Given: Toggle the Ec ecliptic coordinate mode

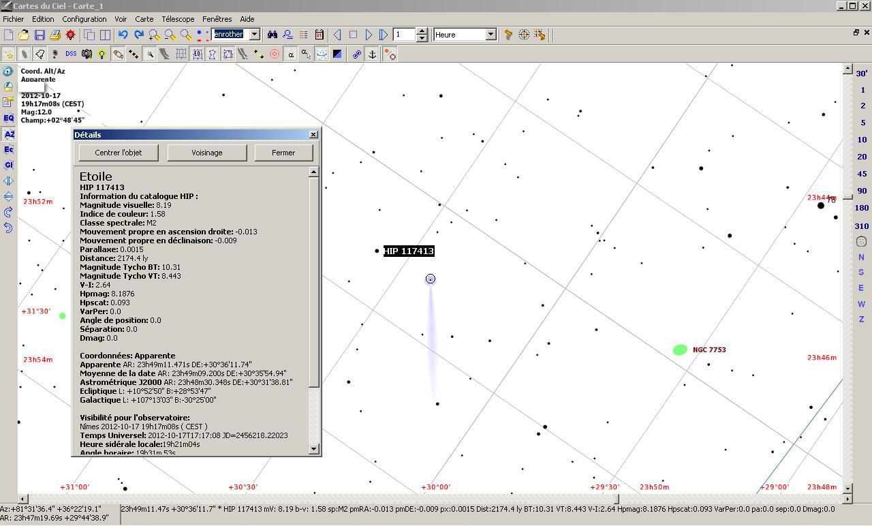Looking at the screenshot, I should point(8,150).
